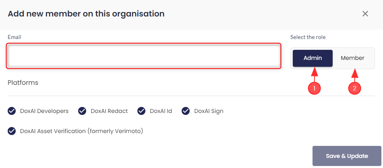Click the "Select the role" label
383x168 pixels.
tap(308, 37)
